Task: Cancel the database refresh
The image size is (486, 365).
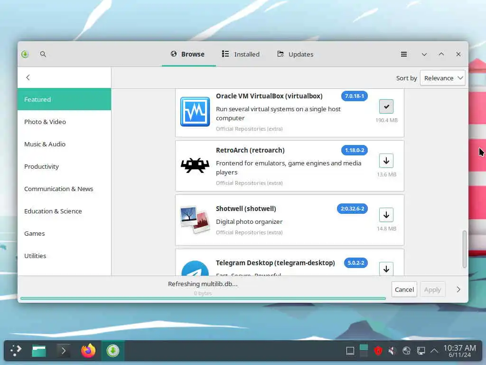Action: [x=404, y=289]
